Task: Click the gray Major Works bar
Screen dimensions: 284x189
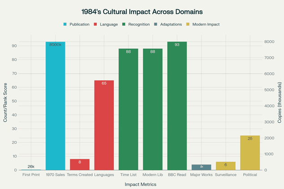Action: point(201,167)
